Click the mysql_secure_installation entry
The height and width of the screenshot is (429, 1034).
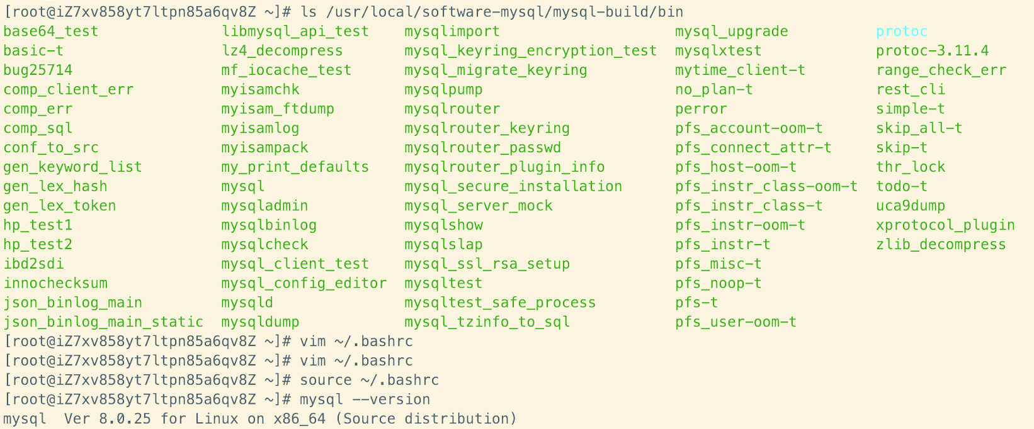pos(513,186)
